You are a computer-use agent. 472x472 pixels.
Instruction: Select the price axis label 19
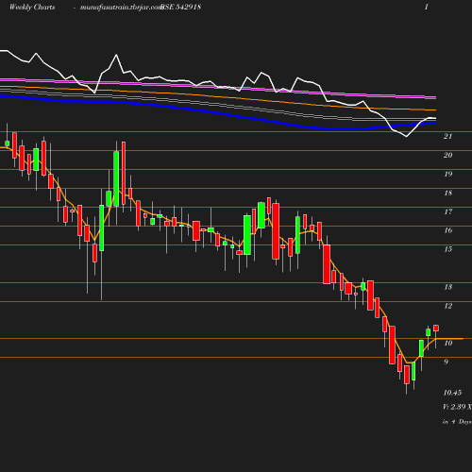click(448, 174)
